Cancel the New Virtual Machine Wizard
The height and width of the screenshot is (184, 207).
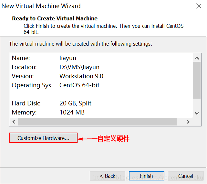tap(185, 176)
